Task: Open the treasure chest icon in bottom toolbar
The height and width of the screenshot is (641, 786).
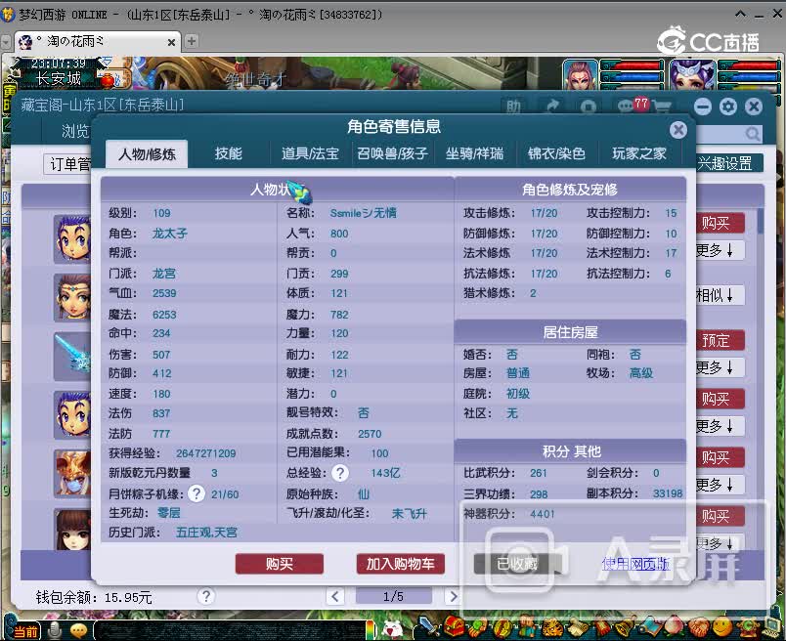Action: (x=455, y=626)
